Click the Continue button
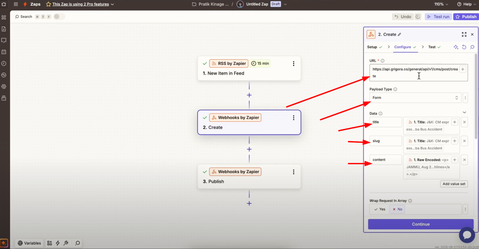The image size is (479, 249). [x=421, y=224]
